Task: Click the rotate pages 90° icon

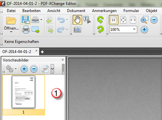Action: 45,69
